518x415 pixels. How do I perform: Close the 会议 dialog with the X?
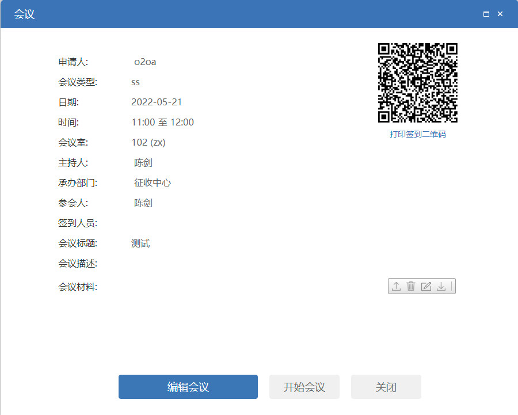500,14
